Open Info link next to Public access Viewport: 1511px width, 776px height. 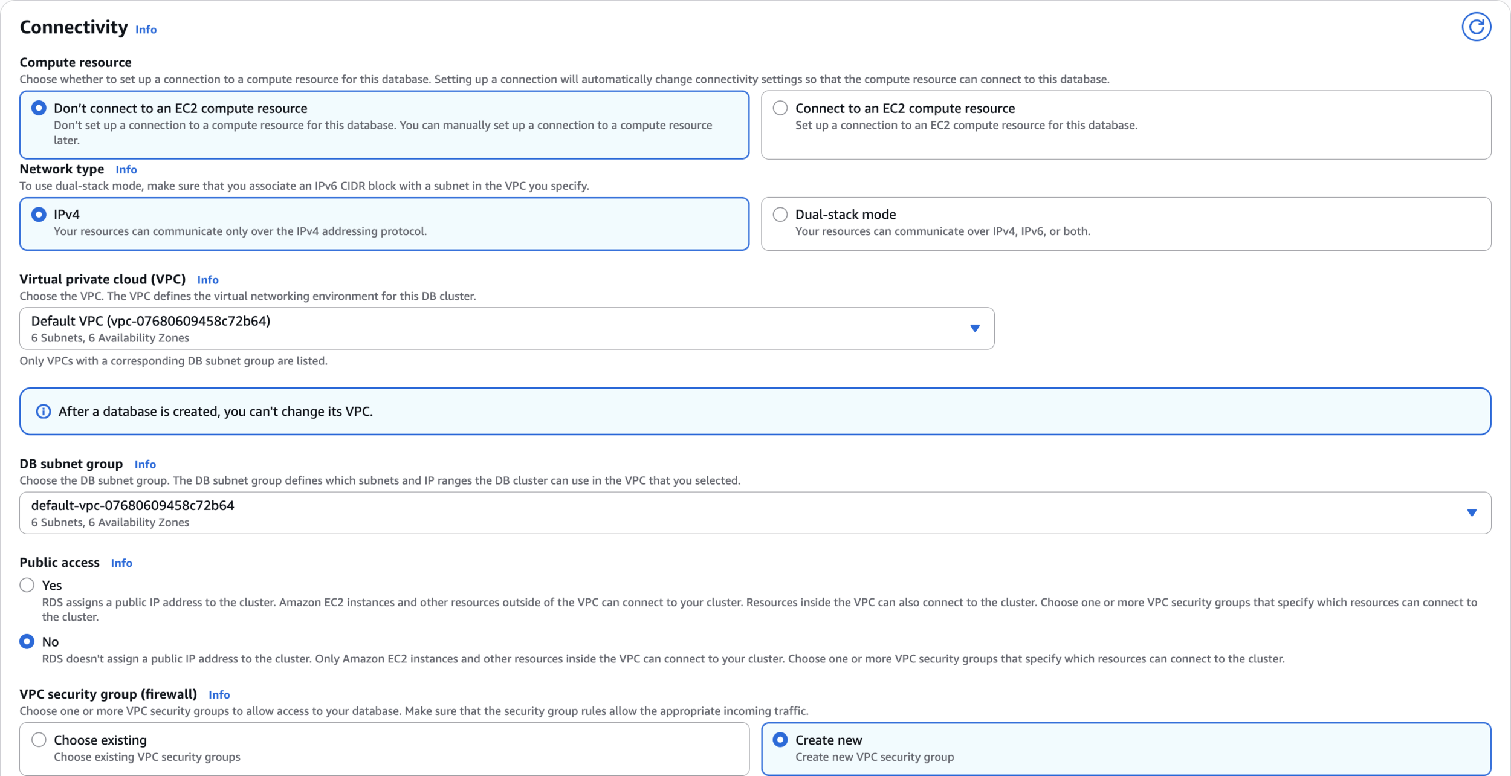coord(121,563)
